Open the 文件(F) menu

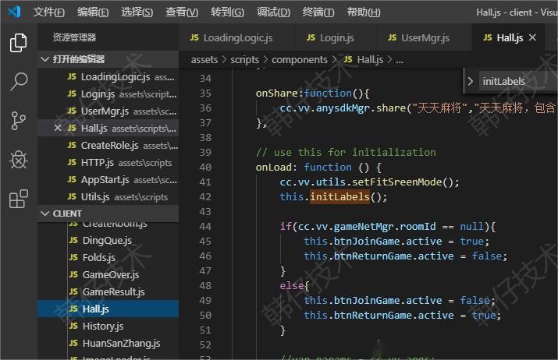coord(48,12)
